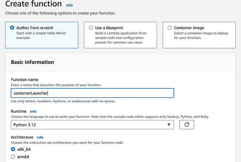The image size is (241, 162).
Task: Select the Use a blueprint radio button
Action: [91, 28]
